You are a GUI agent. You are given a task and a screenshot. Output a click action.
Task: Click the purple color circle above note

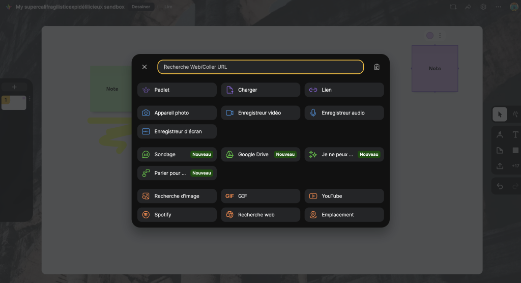(429, 36)
